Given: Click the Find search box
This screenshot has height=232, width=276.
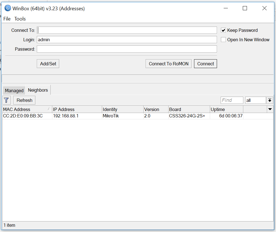Looking at the screenshot, I should tap(232, 100).
